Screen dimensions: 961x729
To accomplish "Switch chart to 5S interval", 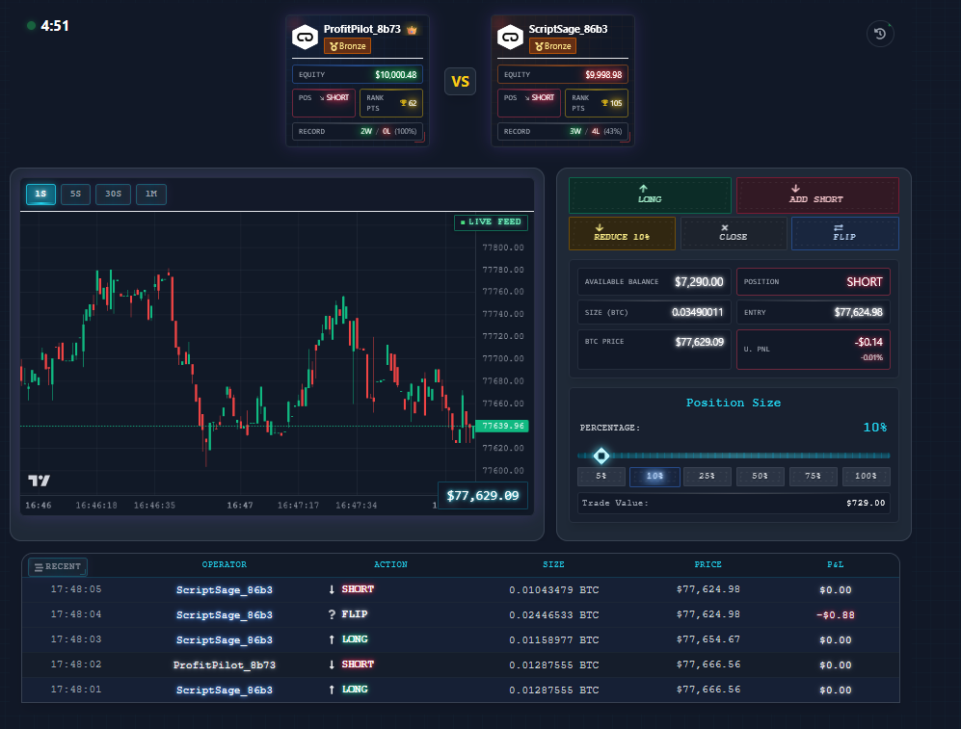I will [x=75, y=194].
